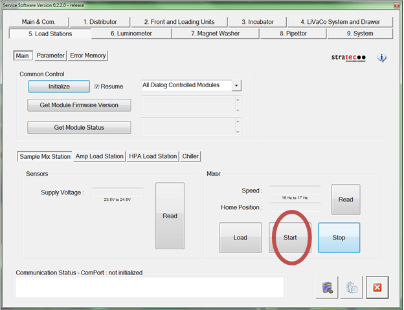Click the database save icon button
This screenshot has width=404, height=310.
tap(327, 288)
